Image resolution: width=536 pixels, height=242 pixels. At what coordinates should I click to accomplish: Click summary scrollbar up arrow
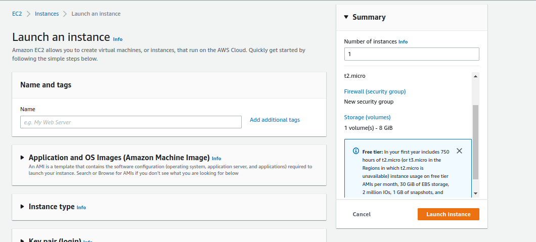coord(475,76)
